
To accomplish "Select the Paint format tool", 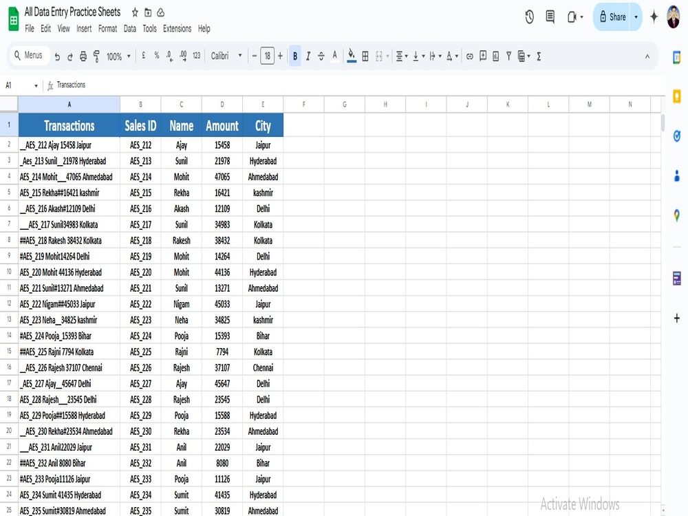I will pos(96,56).
